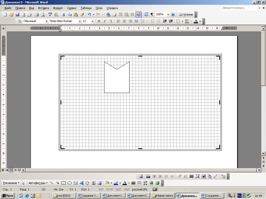Expand Line Color dropdown arrow
266x199 pixels.
[x=120, y=183]
